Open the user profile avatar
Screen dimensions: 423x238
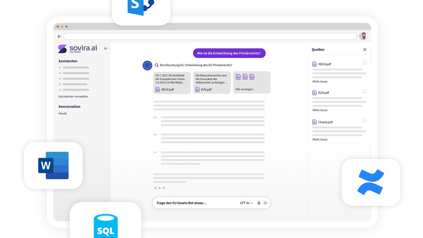363,36
